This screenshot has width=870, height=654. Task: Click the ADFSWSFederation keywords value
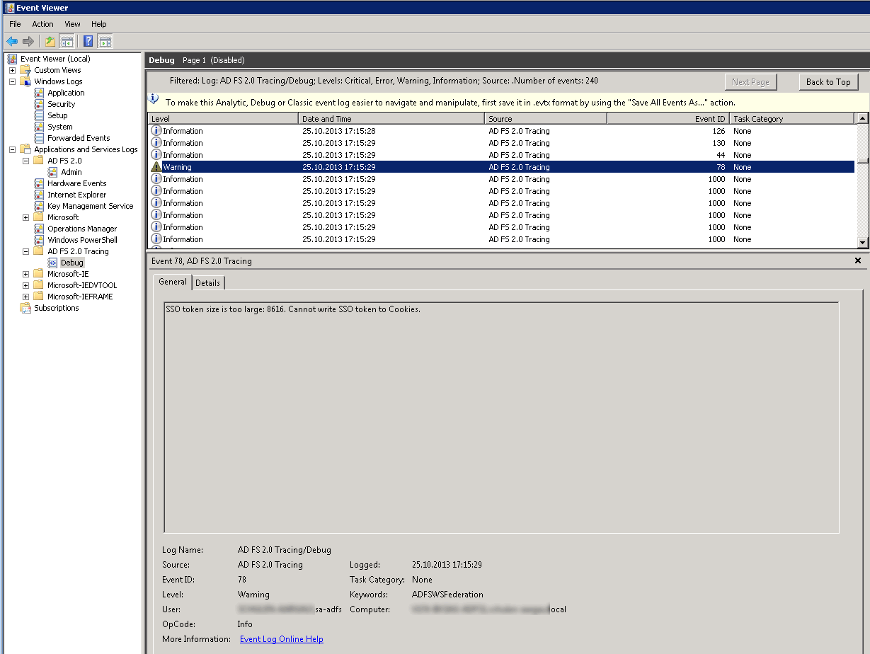point(447,595)
